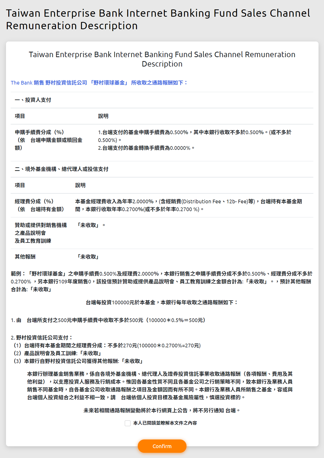Image resolution: width=324 pixels, height=458 pixels.
Task: Select the 贊助或提供對銷售機構之產品說明會 row label
Action: (x=41, y=233)
